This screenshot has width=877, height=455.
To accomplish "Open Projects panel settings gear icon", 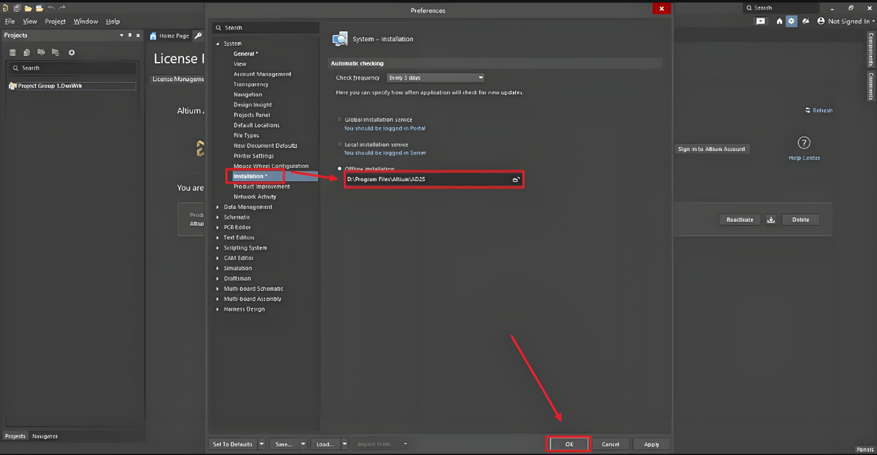I will pyautogui.click(x=72, y=53).
